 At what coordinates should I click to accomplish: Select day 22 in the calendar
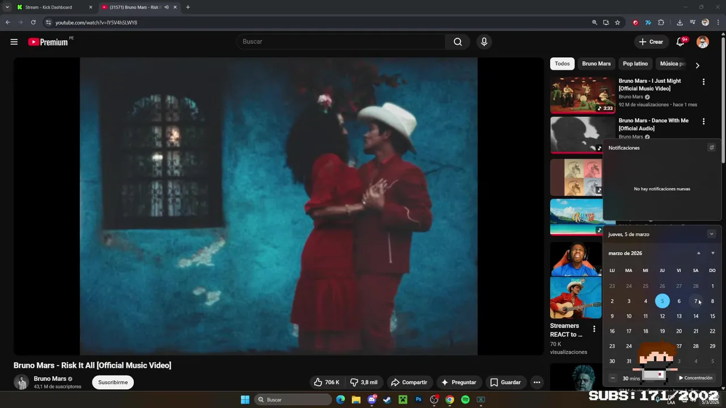pos(712,331)
